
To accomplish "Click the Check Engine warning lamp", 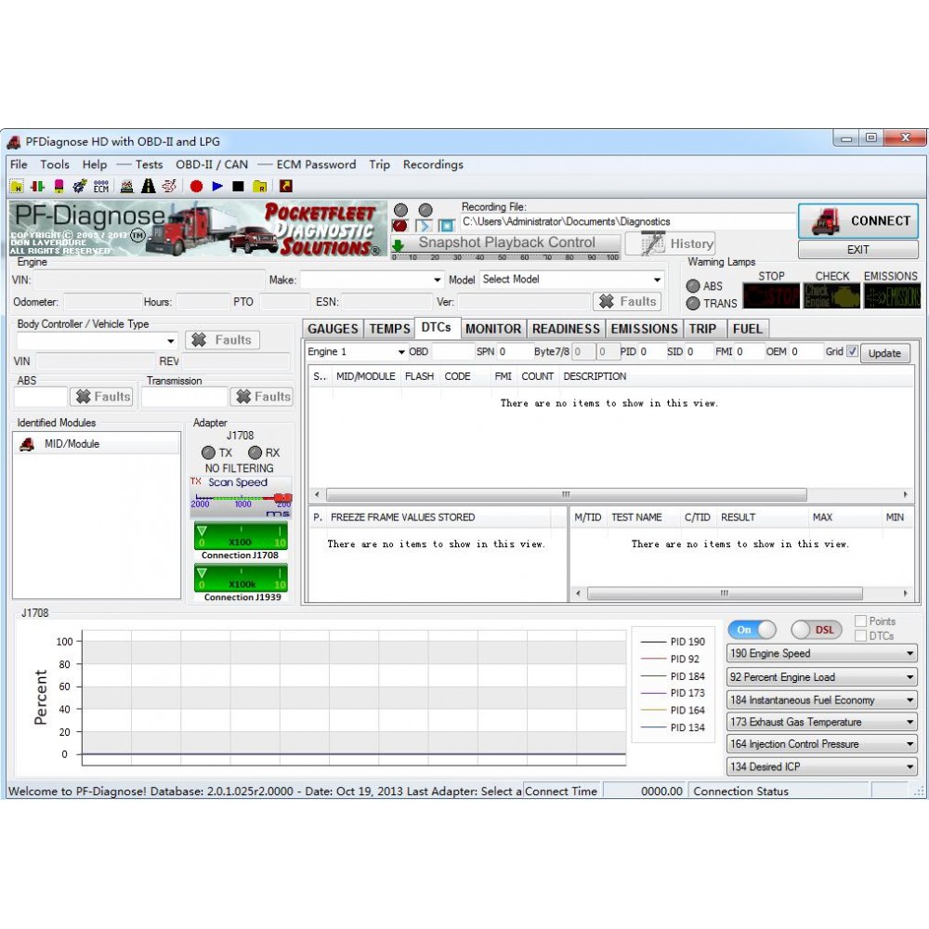I will [x=831, y=295].
